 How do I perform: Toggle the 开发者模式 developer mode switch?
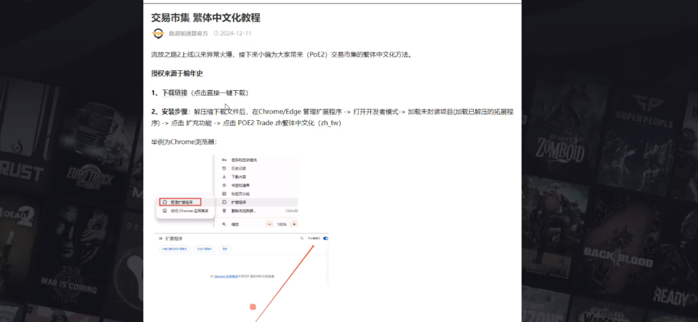(x=326, y=239)
